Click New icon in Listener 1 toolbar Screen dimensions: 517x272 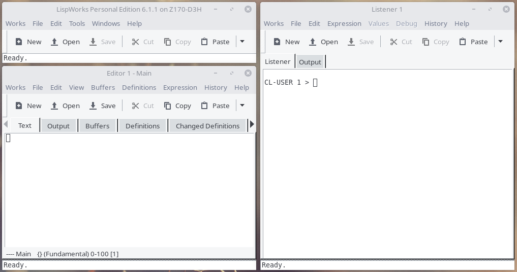277,42
